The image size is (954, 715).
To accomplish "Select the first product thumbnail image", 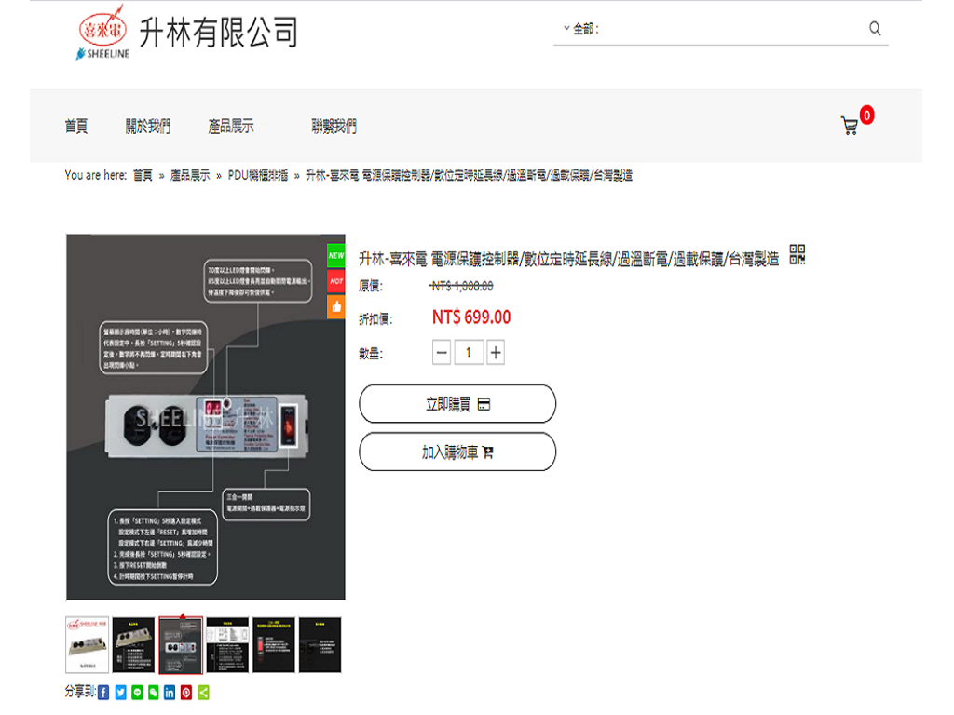I will 88,644.
